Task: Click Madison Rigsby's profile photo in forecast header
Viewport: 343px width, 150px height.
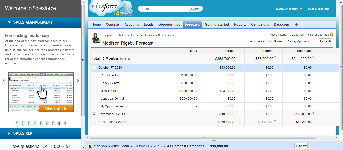Action: pos(97,38)
